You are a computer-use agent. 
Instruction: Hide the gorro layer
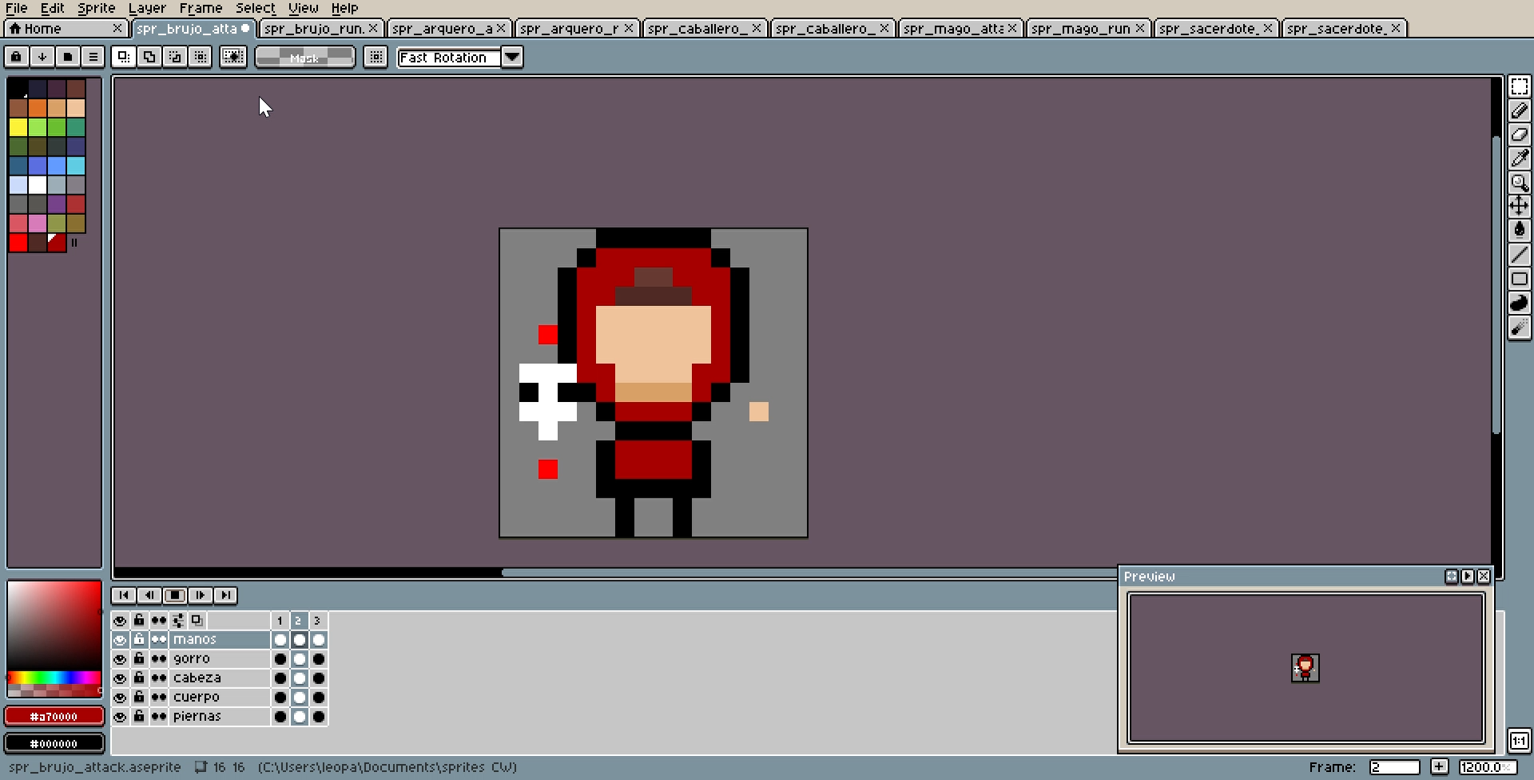(x=120, y=659)
